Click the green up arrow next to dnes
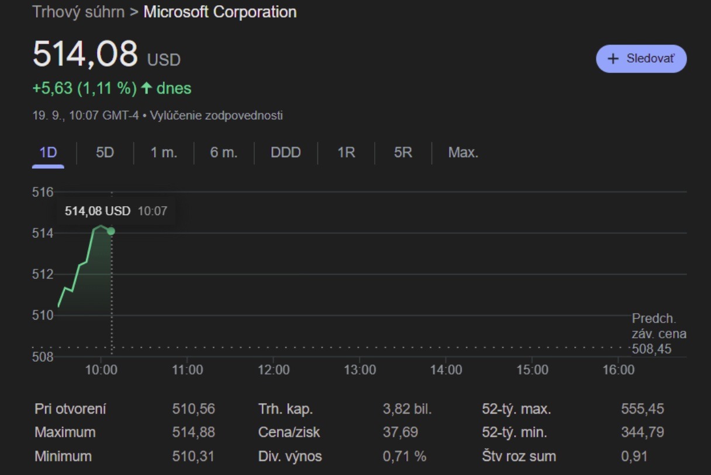Viewport: 711px width, 475px height. 146,88
